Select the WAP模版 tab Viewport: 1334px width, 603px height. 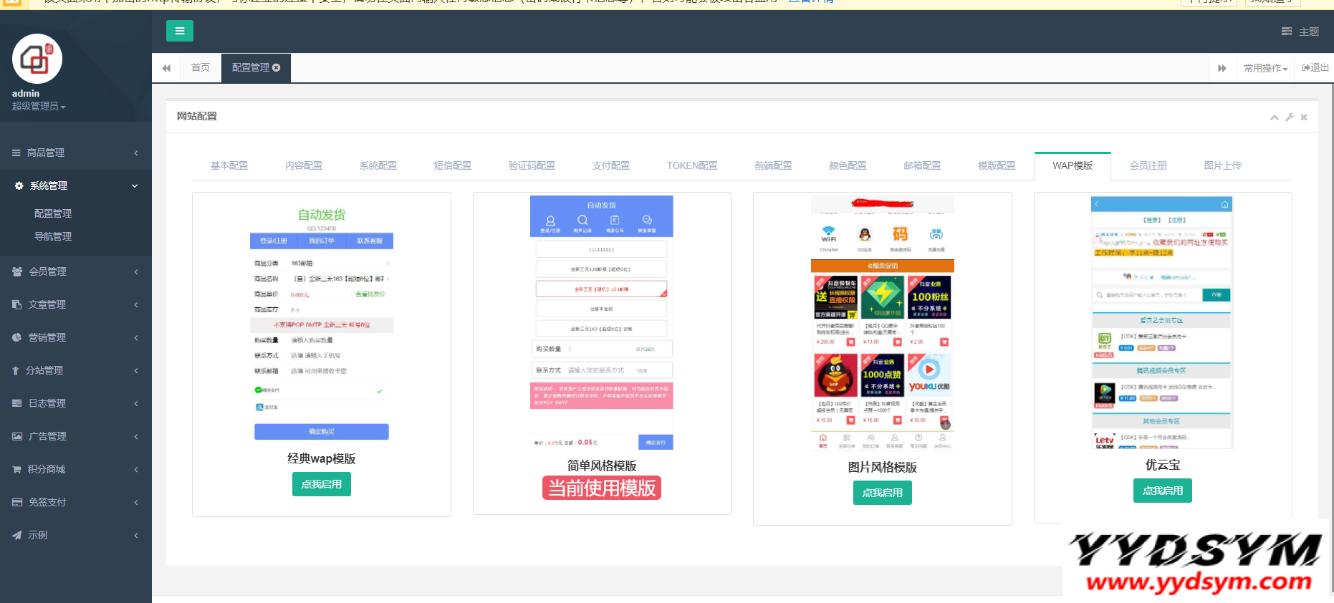coord(1073,165)
